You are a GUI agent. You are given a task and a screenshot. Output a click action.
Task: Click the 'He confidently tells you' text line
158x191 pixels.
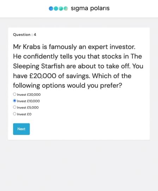click(x=78, y=56)
